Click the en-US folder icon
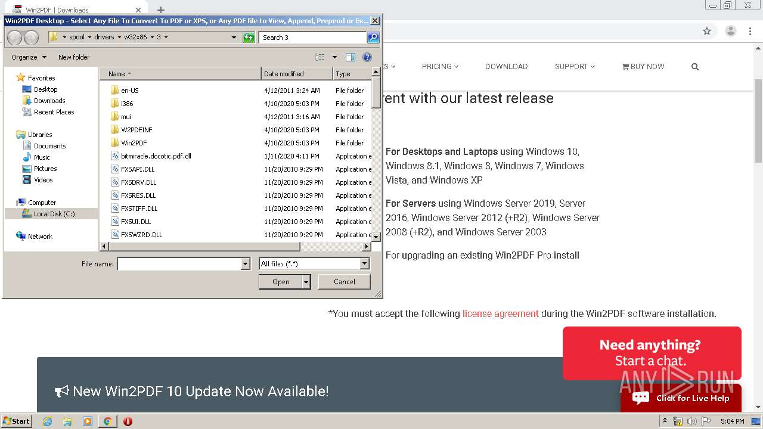763x429 pixels. 116,91
